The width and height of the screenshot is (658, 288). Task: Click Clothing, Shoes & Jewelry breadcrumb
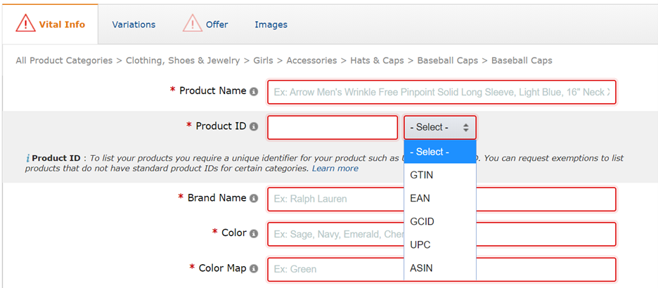183,60
